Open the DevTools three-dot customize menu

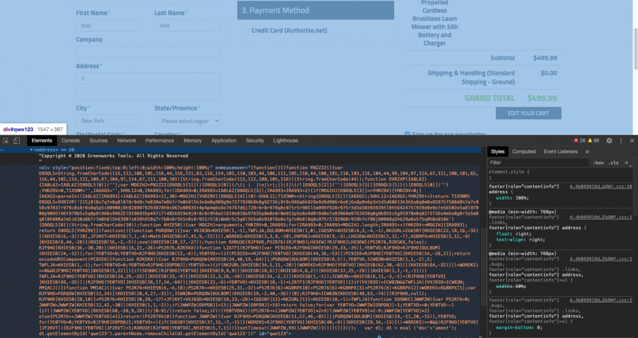621,140
